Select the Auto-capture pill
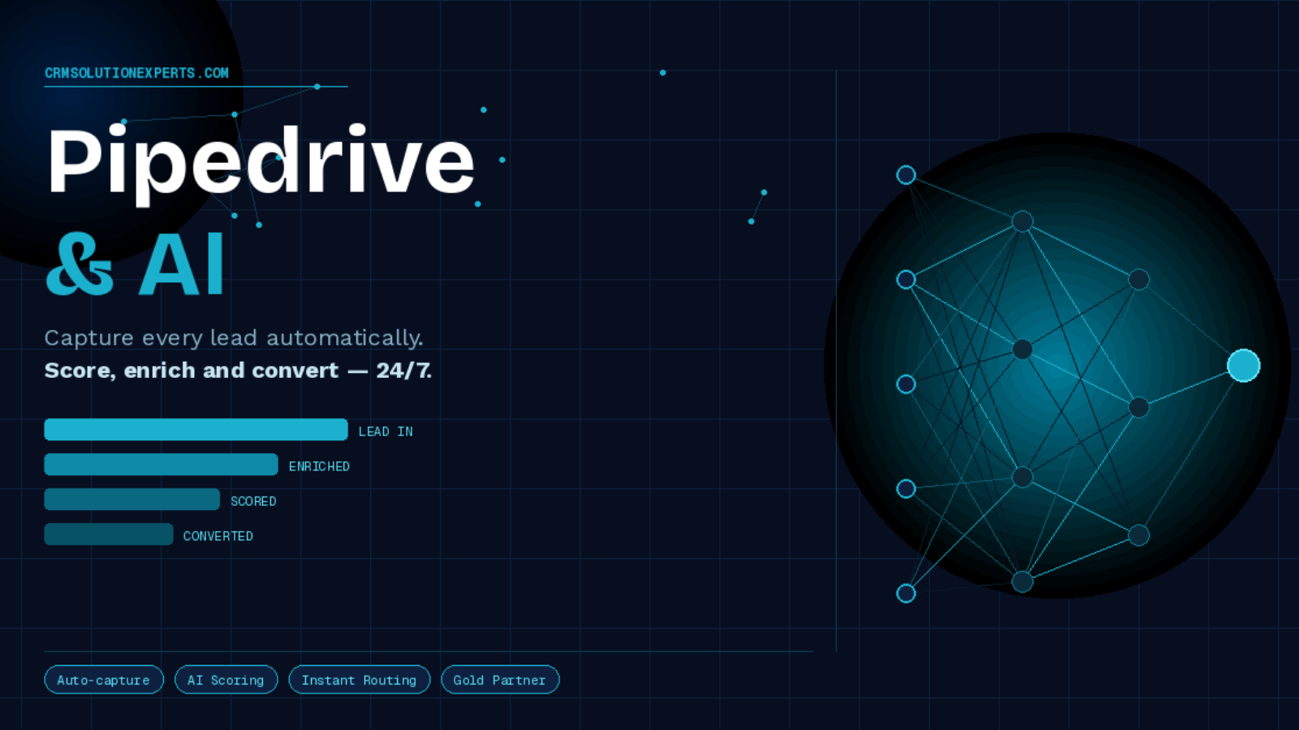Screen dimensions: 1299x730 point(104,680)
